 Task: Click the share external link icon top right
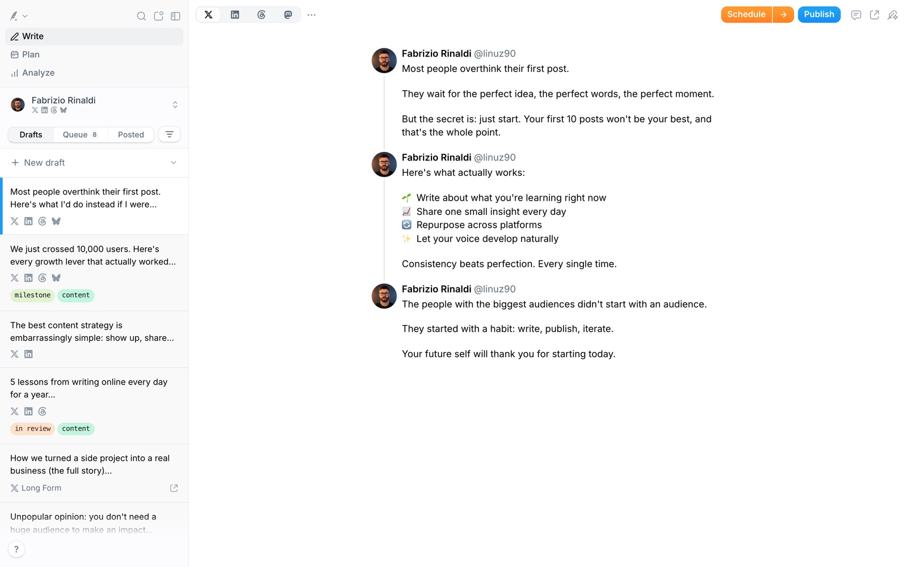coord(874,15)
